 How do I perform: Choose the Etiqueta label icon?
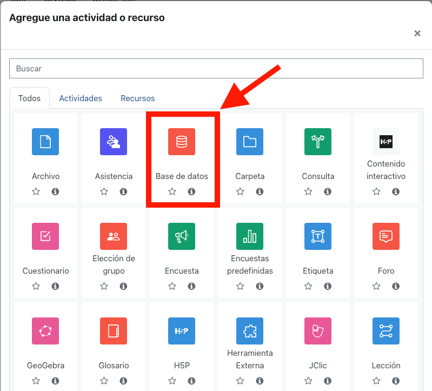[318, 236]
